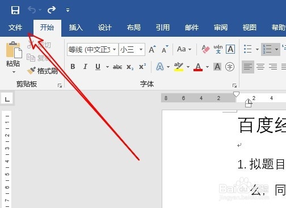Open the 剪贴板 clipboard dialog launcher
The image size is (286, 208).
click(x=60, y=86)
